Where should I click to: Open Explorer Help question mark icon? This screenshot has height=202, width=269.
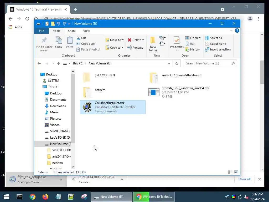[237, 31]
